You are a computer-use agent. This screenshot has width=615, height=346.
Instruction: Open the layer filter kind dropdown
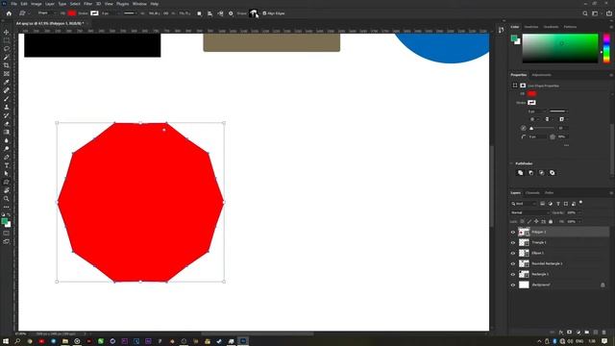[x=524, y=204]
